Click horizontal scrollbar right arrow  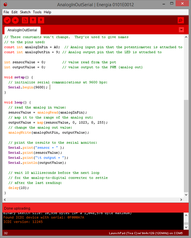(181, 200)
